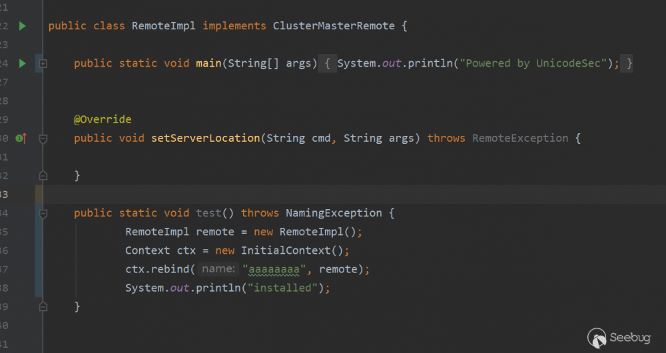666x353 pixels.
Task: Click the "String cmd" parameter
Action: click(298, 138)
